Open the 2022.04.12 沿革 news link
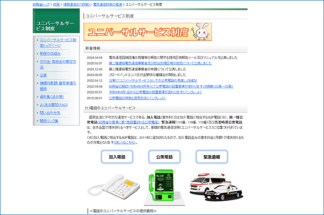324x215 pixels. tap(153, 81)
